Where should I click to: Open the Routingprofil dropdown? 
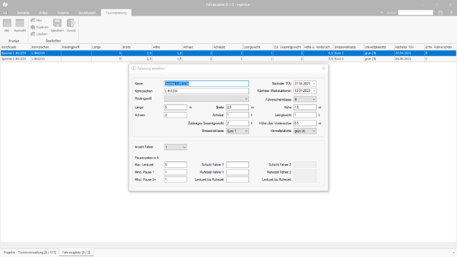pyautogui.click(x=206, y=99)
